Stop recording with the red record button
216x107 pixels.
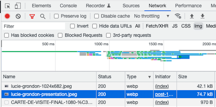point(7,16)
